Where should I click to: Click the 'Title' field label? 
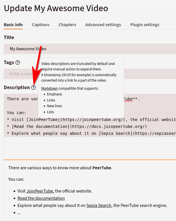click(x=9, y=37)
